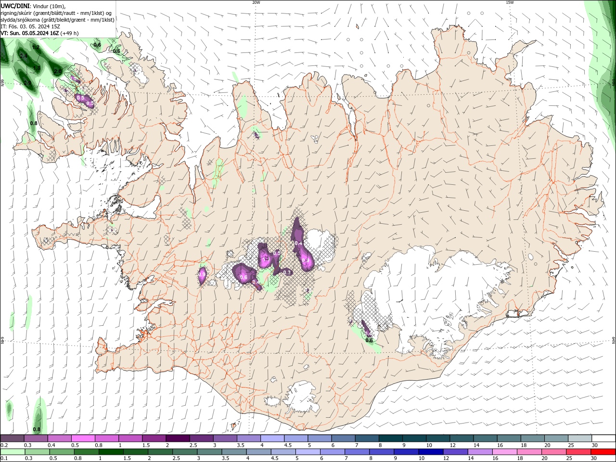This screenshot has width=616, height=462.
Task: Select the deep blue 10 swatch in the lower legend row
Action: [x=431, y=452]
